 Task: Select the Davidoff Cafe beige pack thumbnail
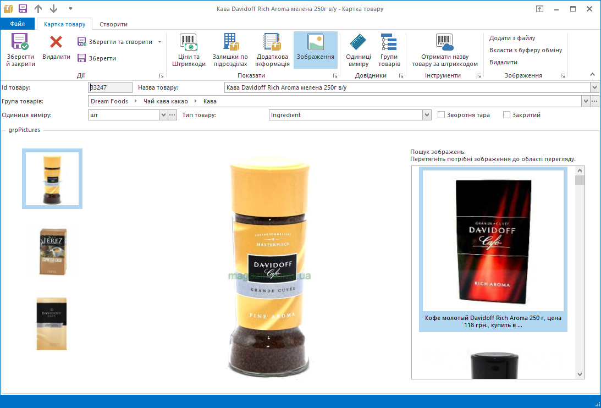(x=52, y=324)
